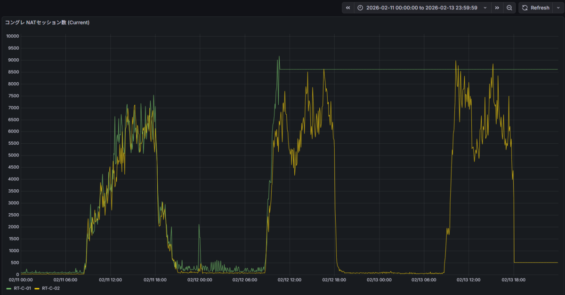Click the 2500 y-axis label
Viewport: 565px width, 295px height.
tap(13, 215)
